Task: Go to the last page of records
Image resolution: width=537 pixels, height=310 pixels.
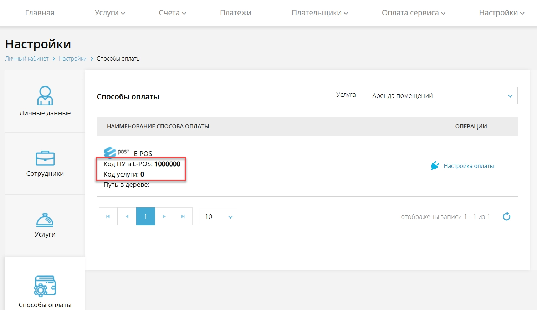Action: click(183, 216)
